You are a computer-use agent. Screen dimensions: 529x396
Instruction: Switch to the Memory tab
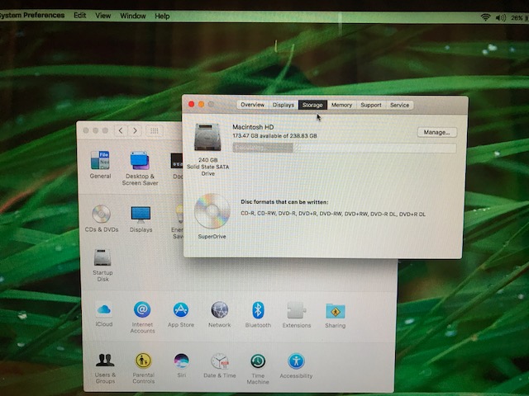coord(341,105)
